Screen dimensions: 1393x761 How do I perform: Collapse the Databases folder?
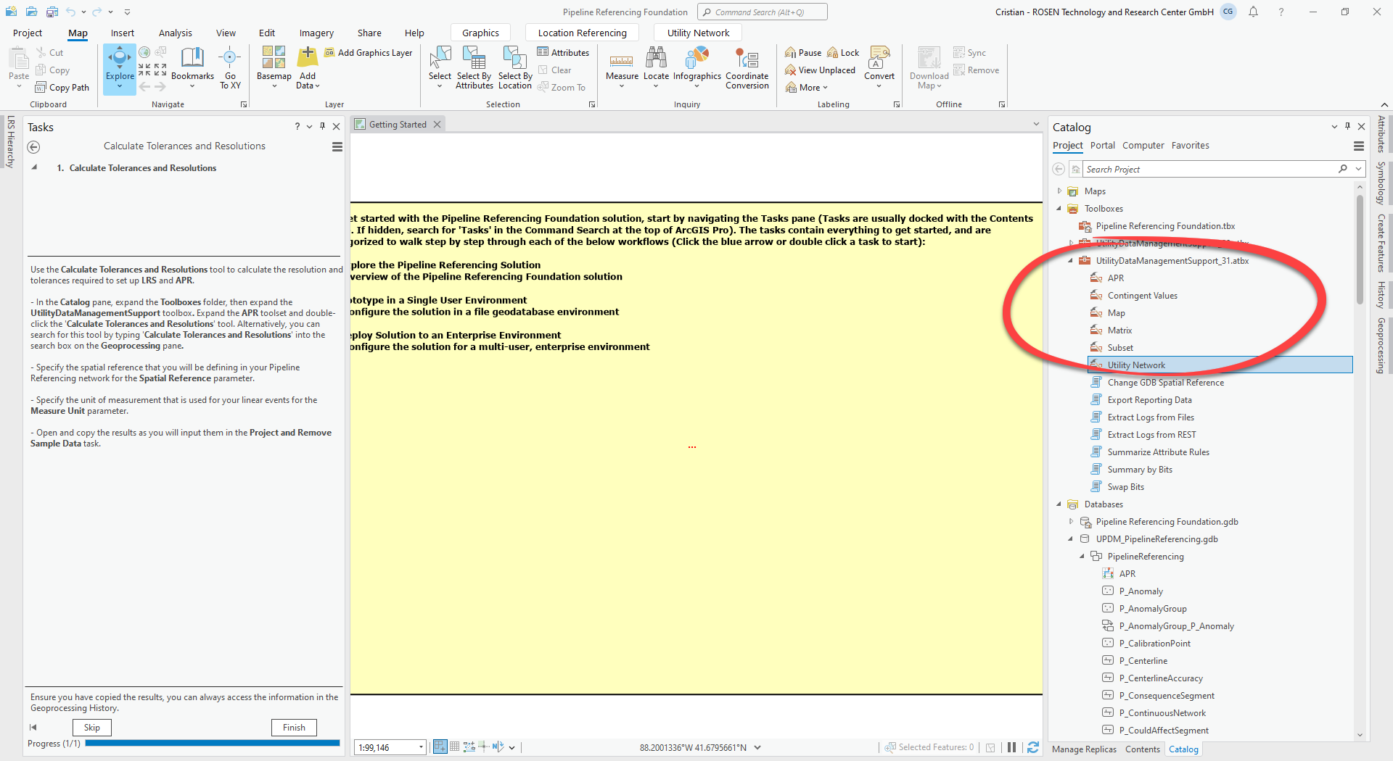click(x=1060, y=504)
